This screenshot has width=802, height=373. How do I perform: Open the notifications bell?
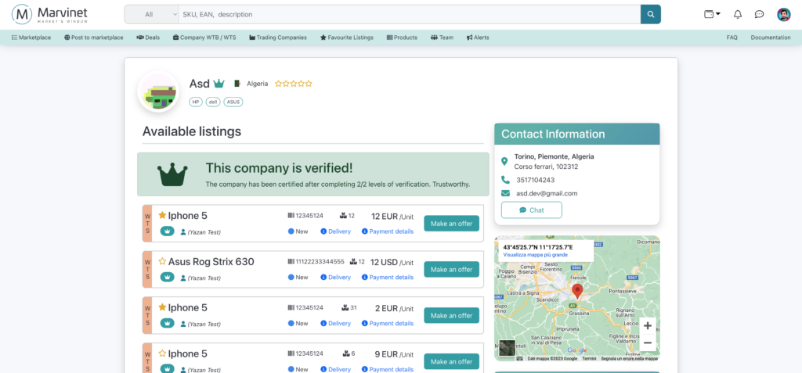point(737,14)
